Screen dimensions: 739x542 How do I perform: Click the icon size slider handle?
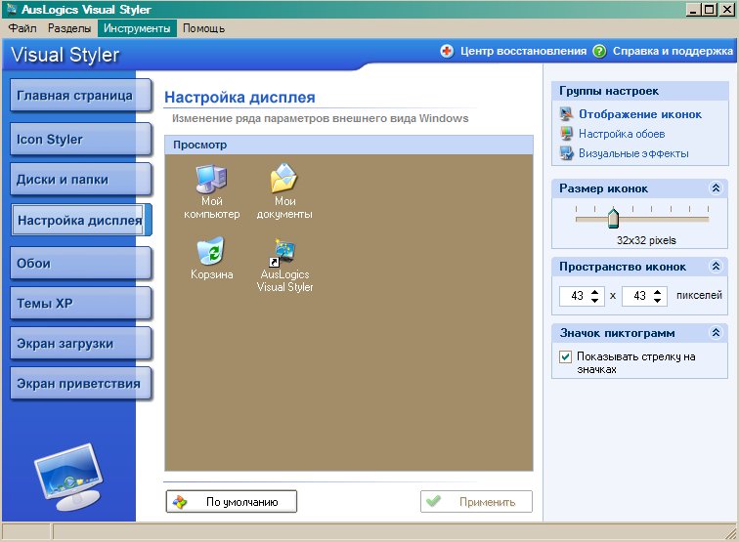point(613,218)
